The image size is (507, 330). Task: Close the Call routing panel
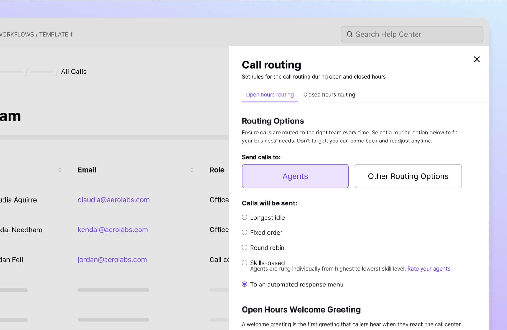477,59
